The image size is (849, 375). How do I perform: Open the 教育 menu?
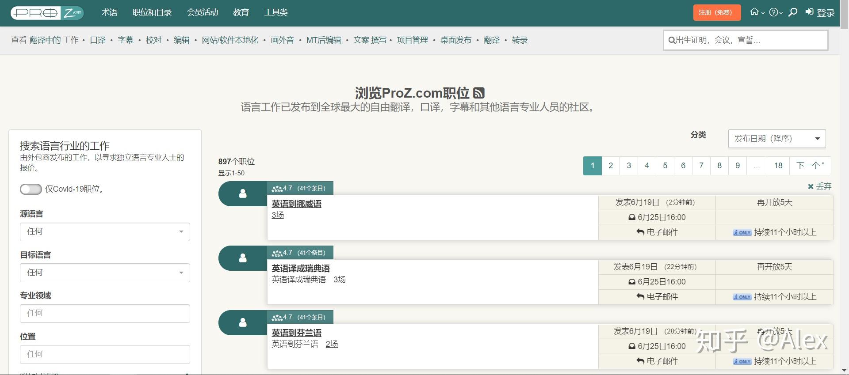point(241,12)
